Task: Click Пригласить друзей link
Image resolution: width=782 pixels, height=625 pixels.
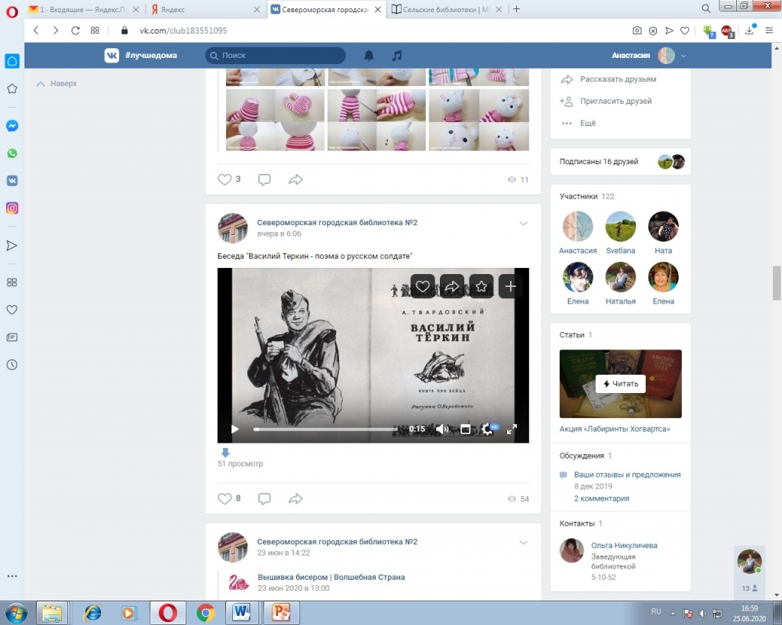Action: point(616,101)
